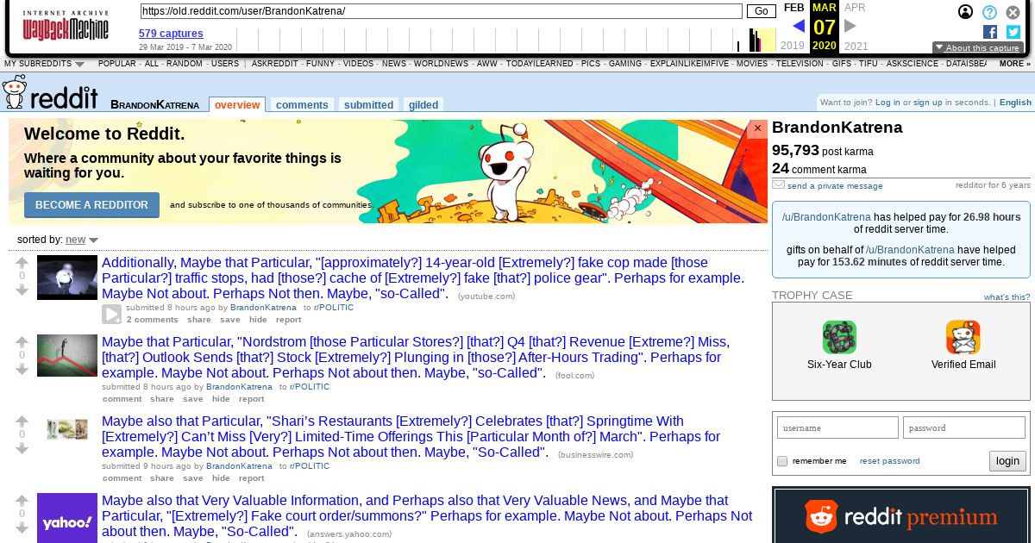Click the gray next-capture arrow
This screenshot has width=1035, height=543.
pyautogui.click(x=850, y=27)
